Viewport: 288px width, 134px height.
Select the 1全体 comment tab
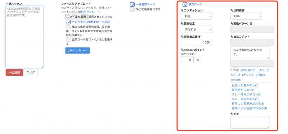point(235,70)
